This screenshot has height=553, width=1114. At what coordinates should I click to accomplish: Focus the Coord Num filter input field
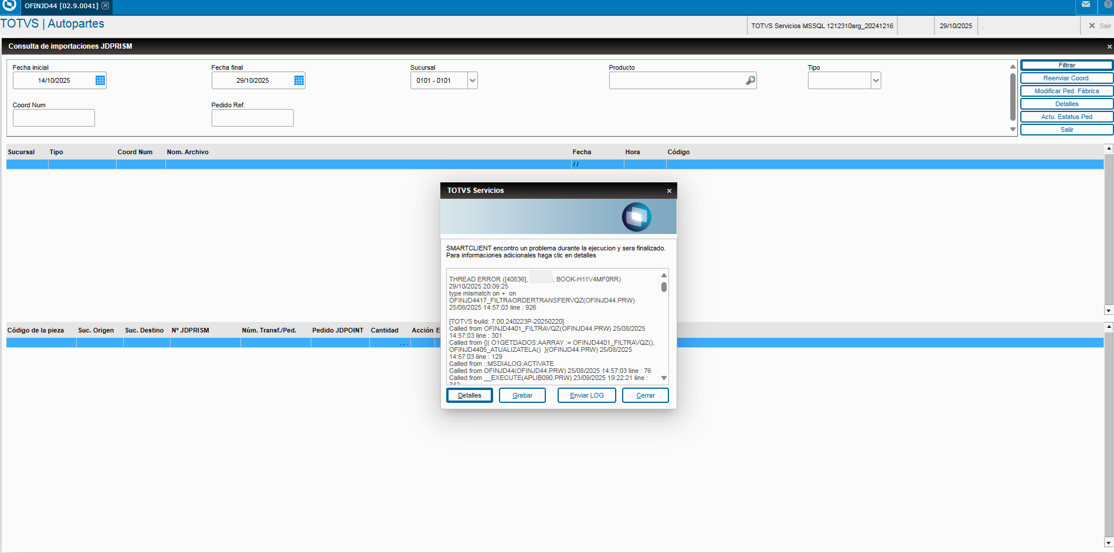(54, 118)
